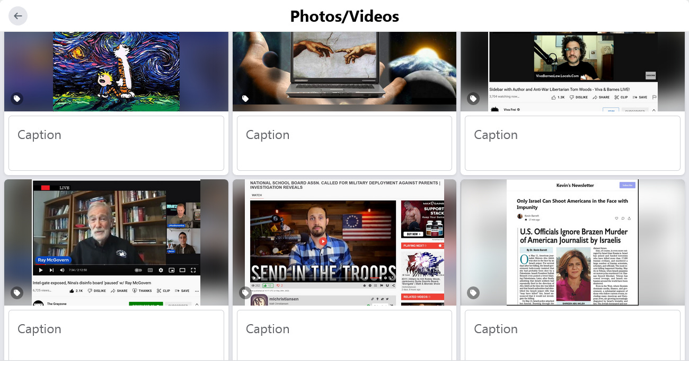The height and width of the screenshot is (365, 689).
Task: Click caption box below Send in the Troops
Action: click(x=344, y=336)
